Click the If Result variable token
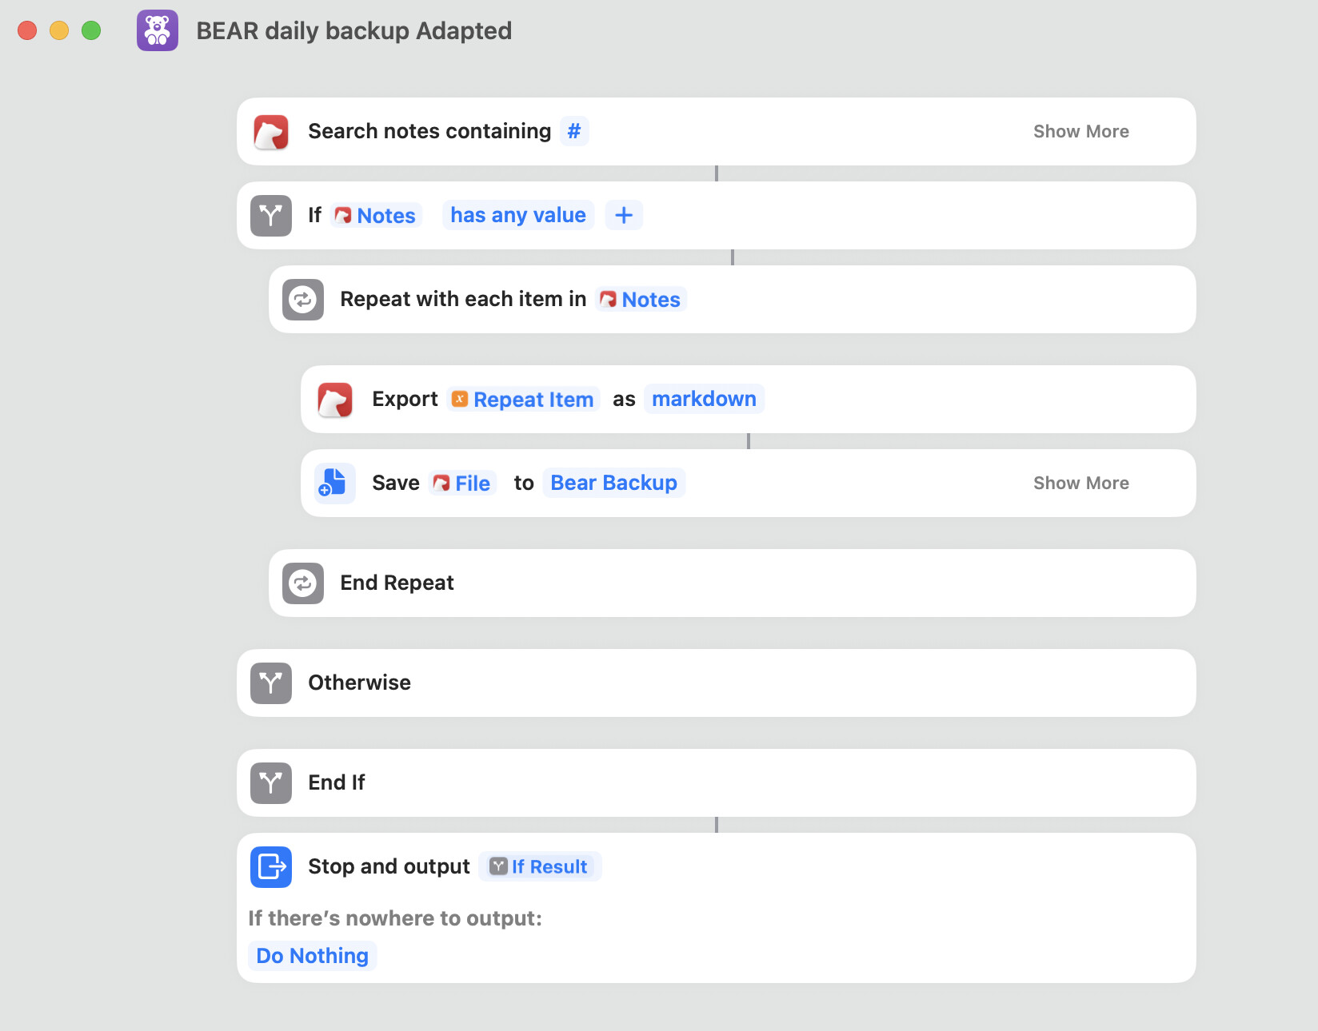This screenshot has height=1031, width=1318. (540, 867)
